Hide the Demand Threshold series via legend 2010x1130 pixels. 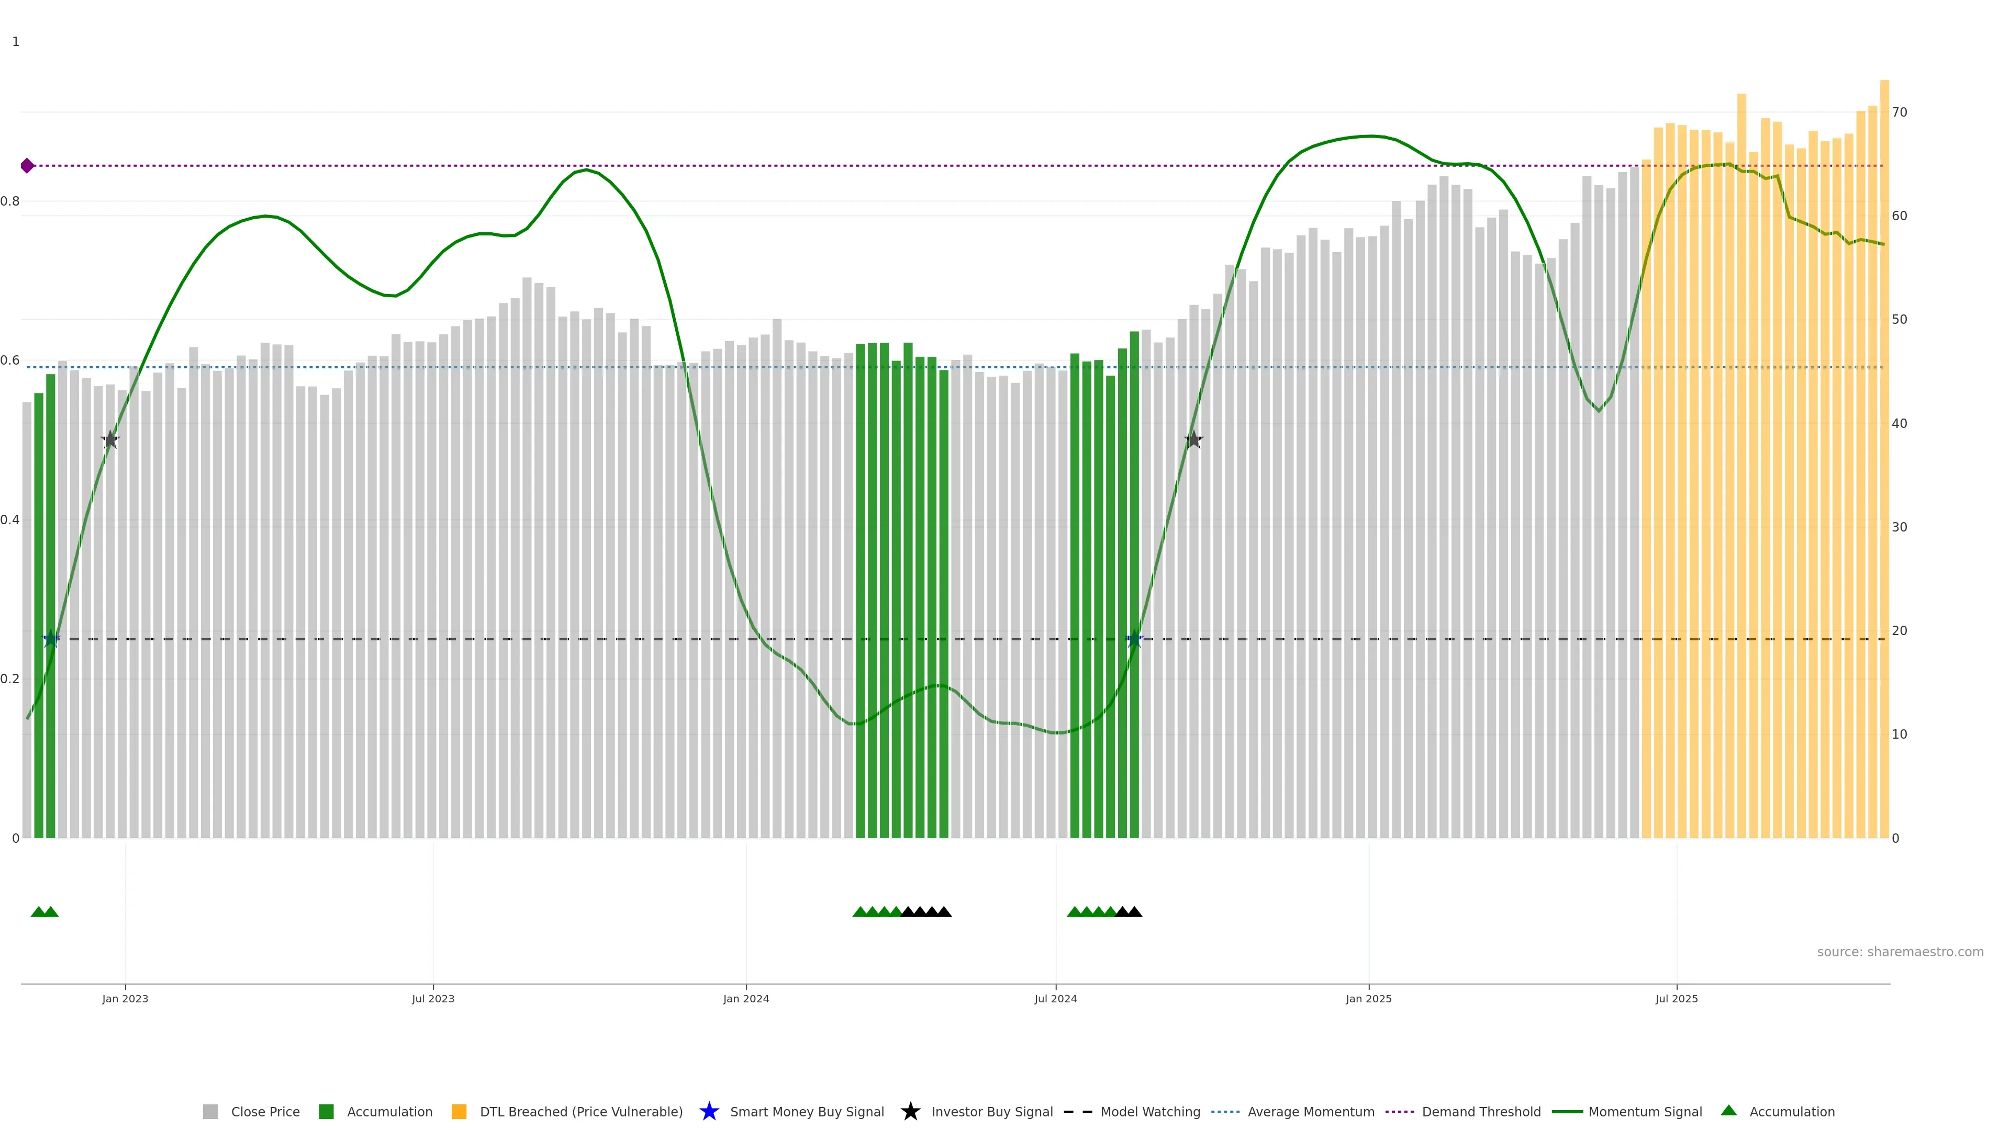[x=1480, y=1111]
